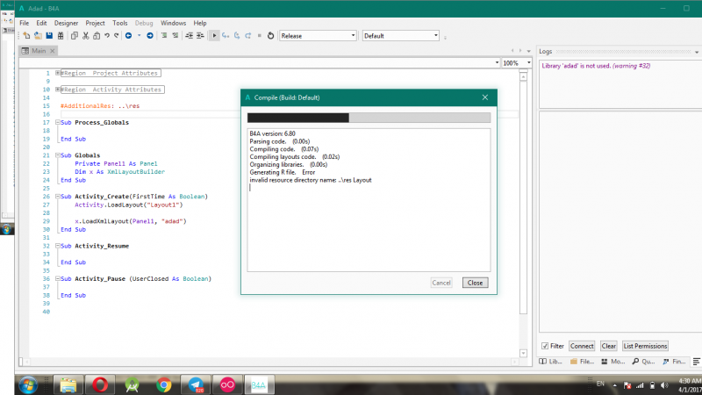Expand the Project Attributes region
702x395 pixels.
click(58, 73)
